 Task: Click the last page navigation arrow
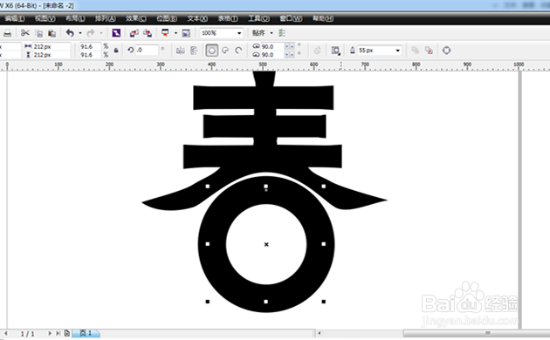(58, 333)
